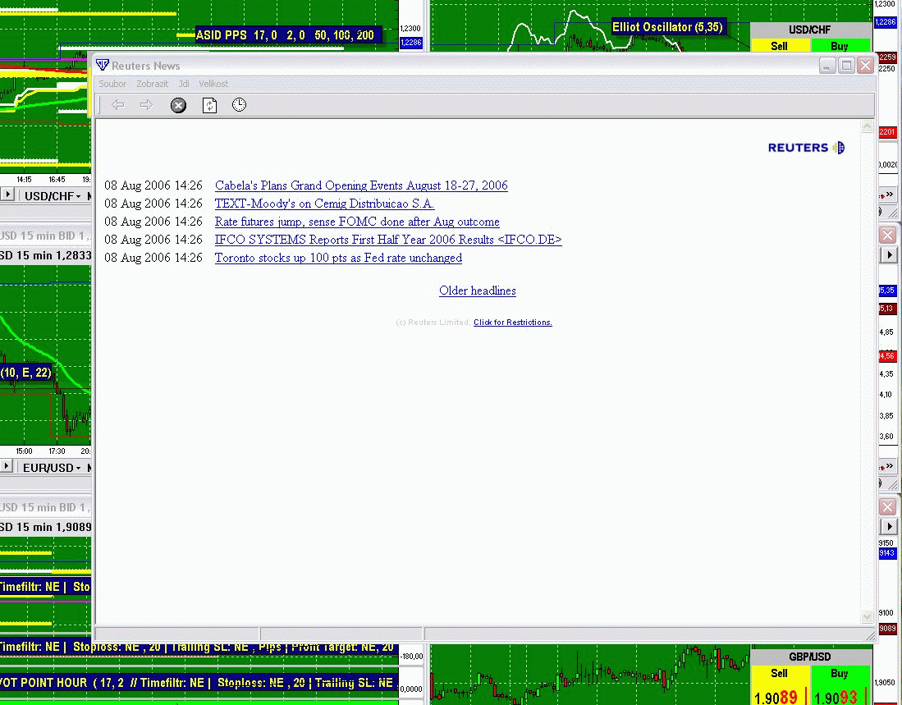The image size is (902, 705).
Task: Minimize the Reuters News window
Action: point(827,66)
